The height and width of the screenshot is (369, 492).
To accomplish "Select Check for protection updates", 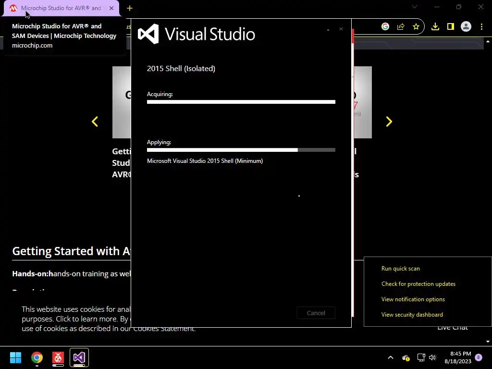I will click(x=418, y=284).
